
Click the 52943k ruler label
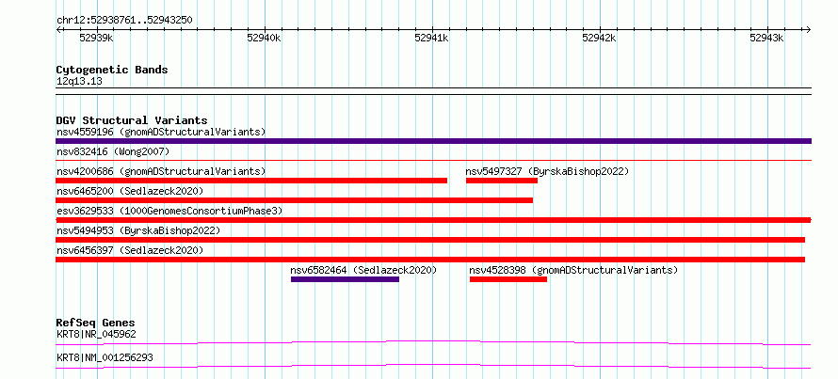click(766, 38)
